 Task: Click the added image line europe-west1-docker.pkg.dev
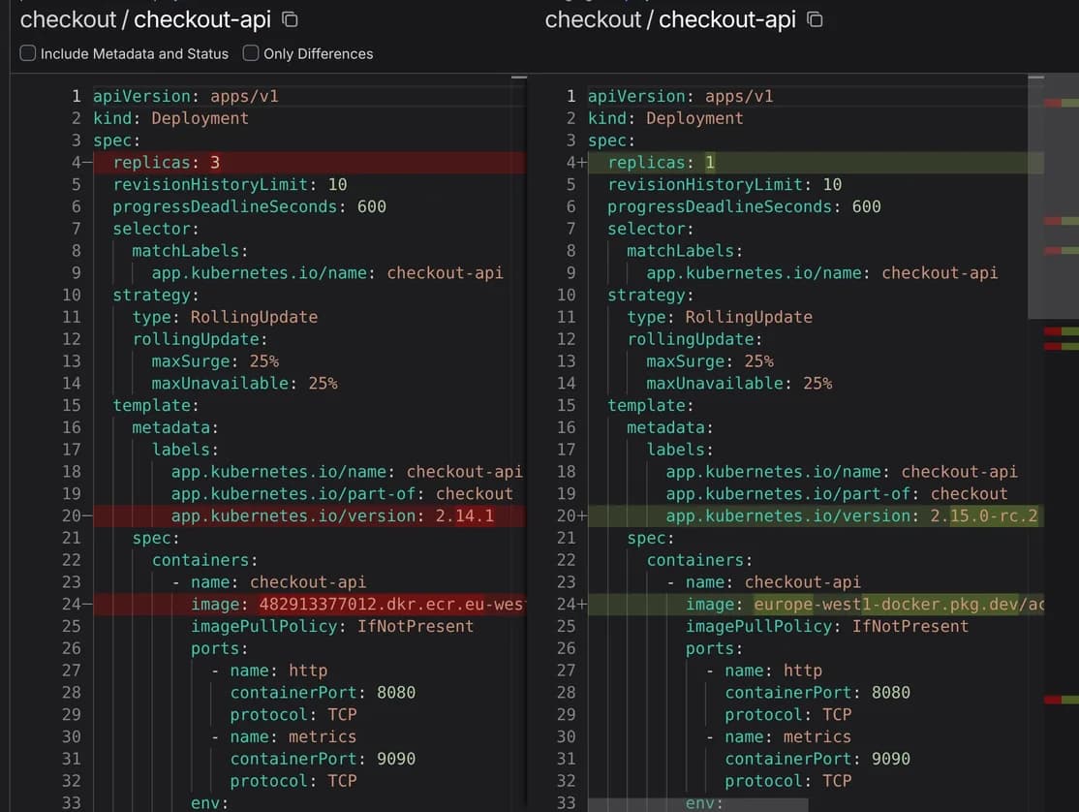pos(816,605)
